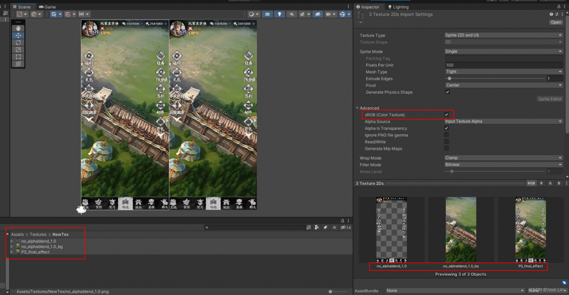Open the Scene camera settings icon

(x=330, y=14)
